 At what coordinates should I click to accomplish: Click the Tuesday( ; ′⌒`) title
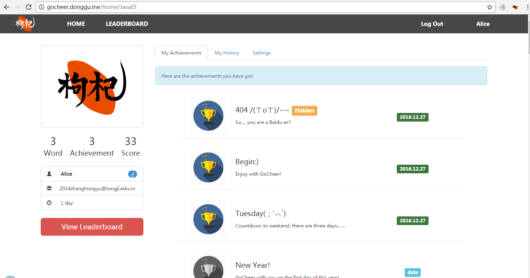pos(260,213)
